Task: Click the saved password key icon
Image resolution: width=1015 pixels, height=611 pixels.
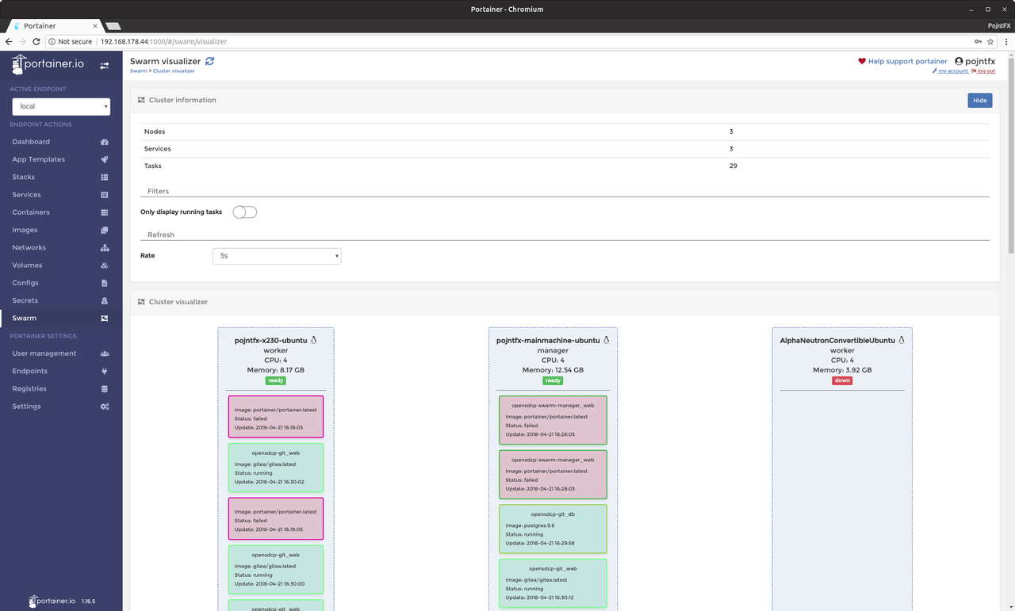Action: (978, 41)
